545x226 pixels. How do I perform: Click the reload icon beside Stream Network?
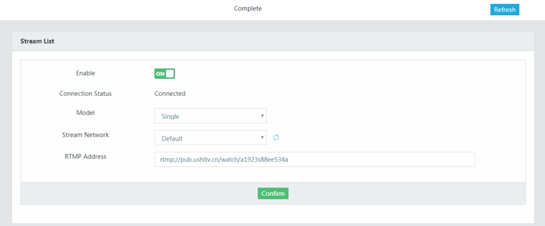point(276,138)
